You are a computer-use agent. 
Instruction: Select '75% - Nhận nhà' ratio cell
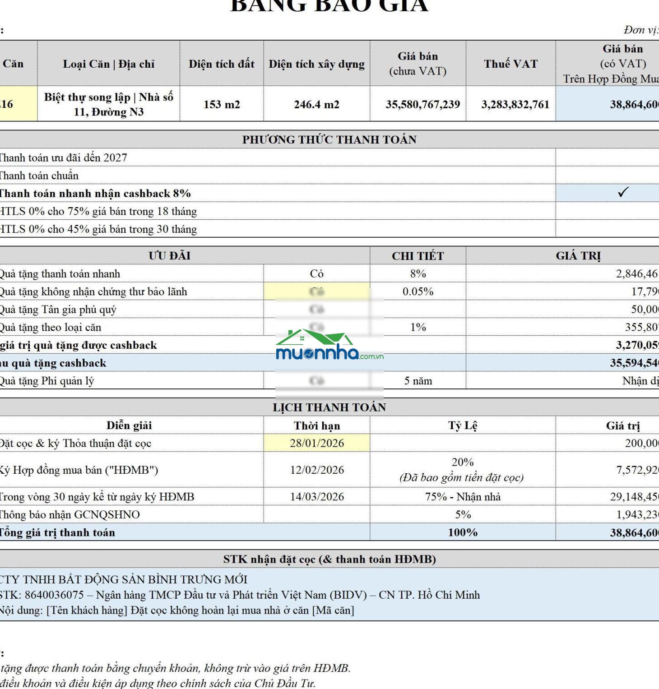point(463,497)
